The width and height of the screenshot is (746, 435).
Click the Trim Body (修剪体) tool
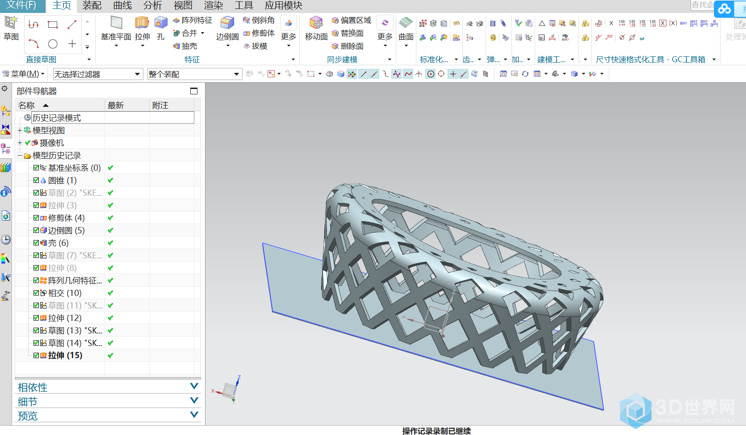point(259,33)
